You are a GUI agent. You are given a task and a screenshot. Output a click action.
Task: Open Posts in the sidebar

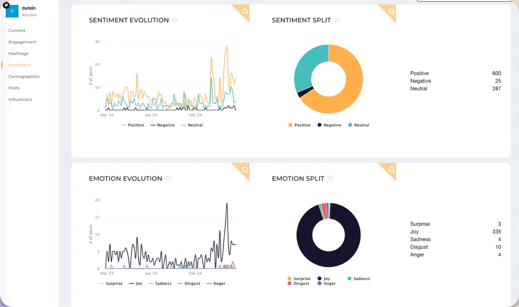coord(14,88)
